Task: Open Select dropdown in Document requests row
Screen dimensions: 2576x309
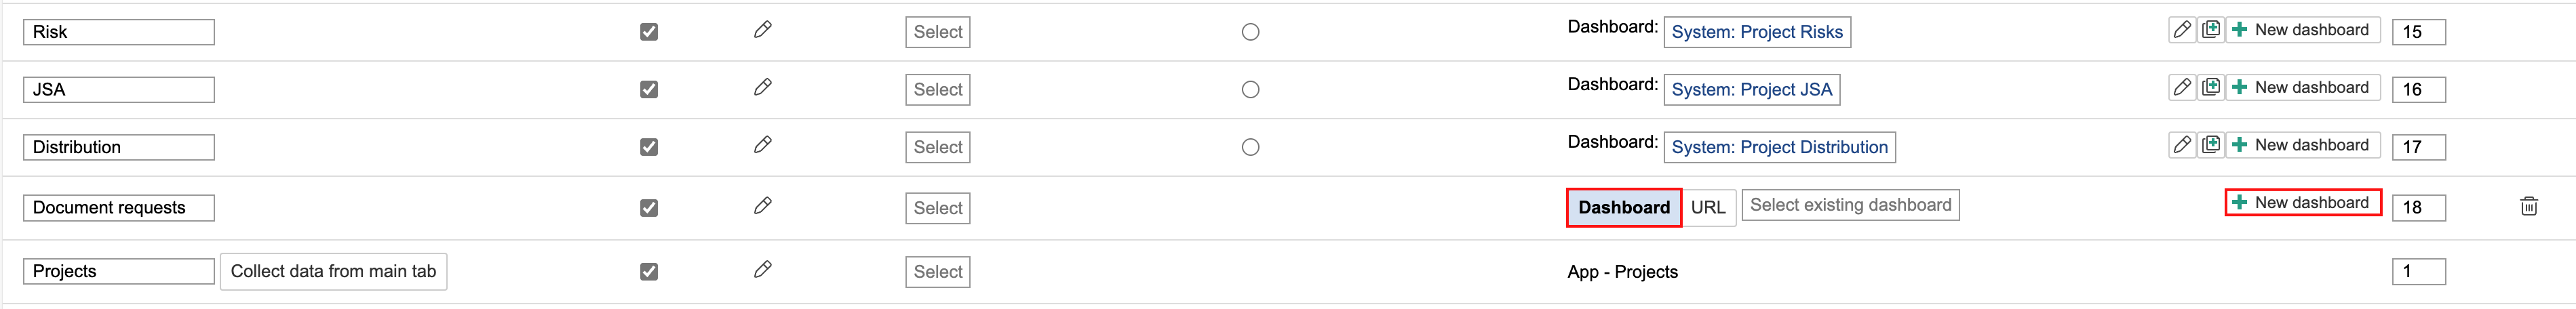Action: [x=937, y=208]
